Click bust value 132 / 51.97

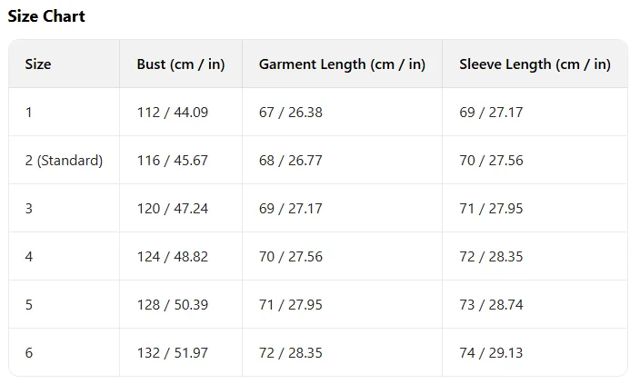[x=172, y=353]
